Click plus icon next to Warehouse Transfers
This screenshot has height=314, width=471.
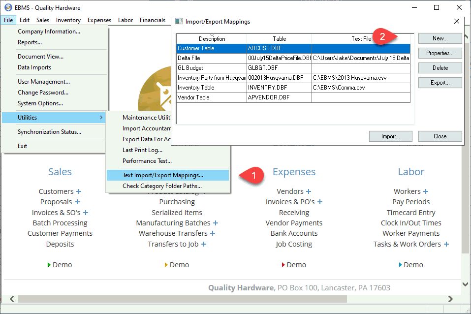(213, 233)
